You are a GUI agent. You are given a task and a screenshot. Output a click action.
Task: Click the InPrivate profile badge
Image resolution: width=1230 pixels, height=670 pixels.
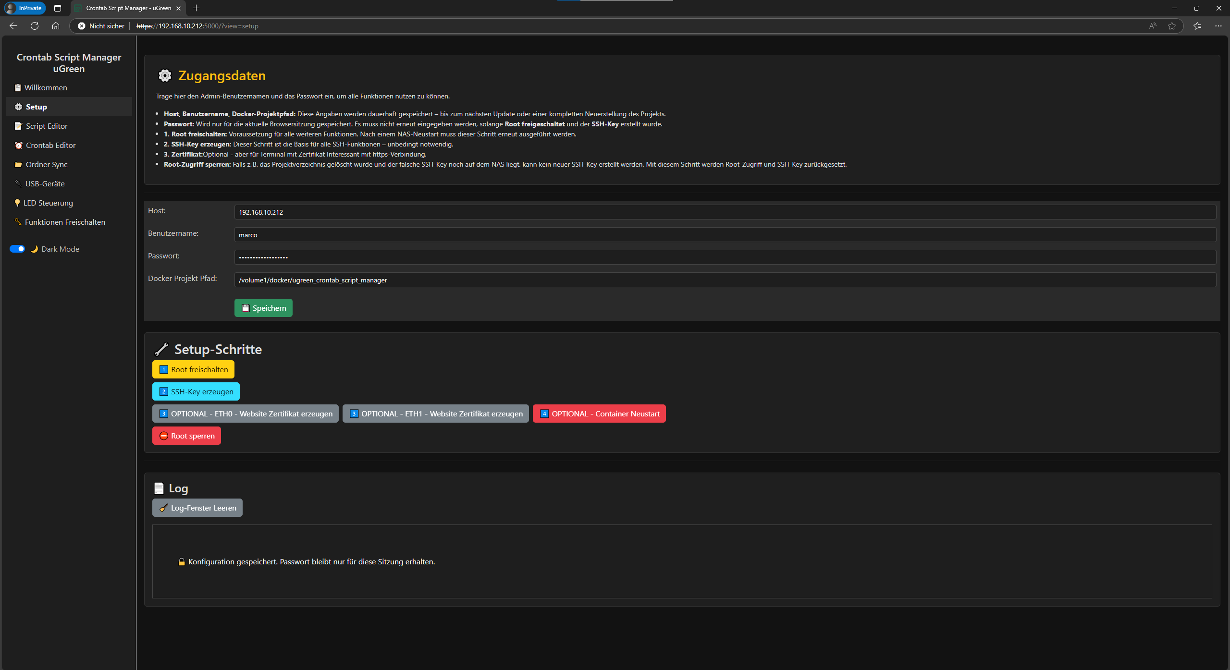click(x=25, y=8)
